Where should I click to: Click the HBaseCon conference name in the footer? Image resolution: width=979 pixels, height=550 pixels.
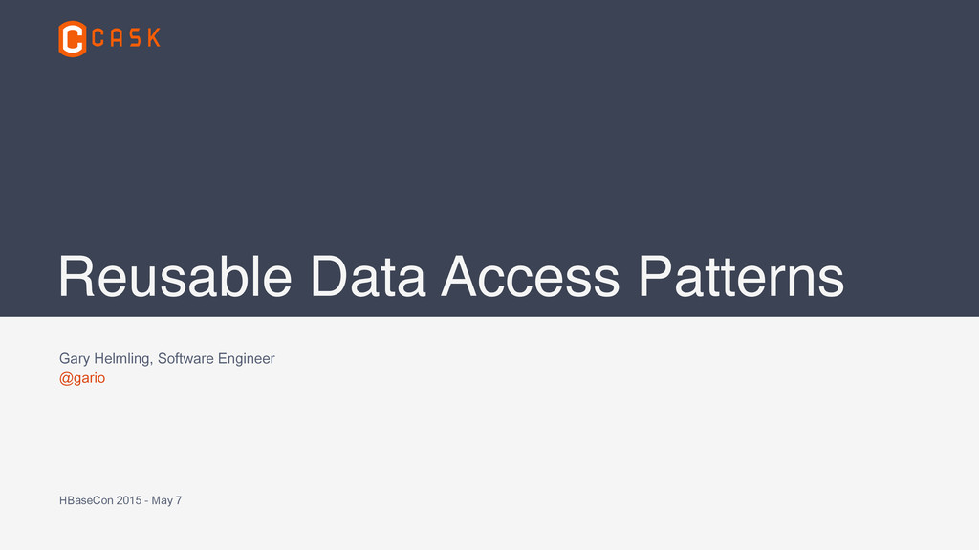tap(86, 500)
